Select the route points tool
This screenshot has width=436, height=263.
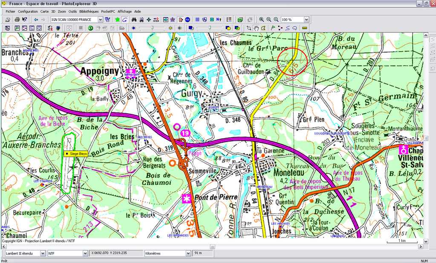pos(280,28)
